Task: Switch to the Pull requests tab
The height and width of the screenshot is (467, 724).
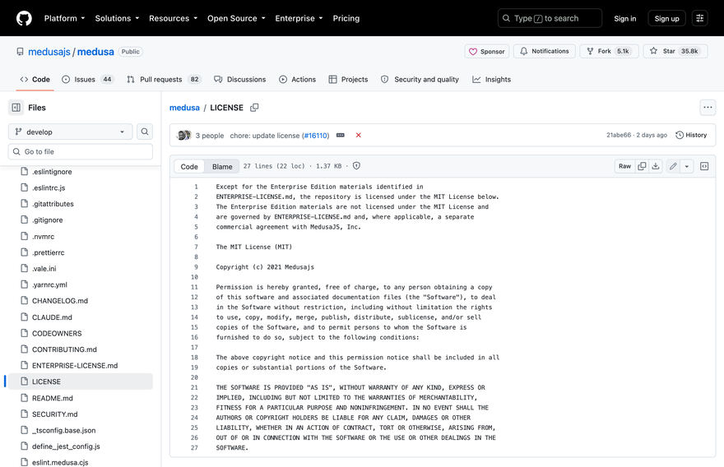Action: pos(164,80)
